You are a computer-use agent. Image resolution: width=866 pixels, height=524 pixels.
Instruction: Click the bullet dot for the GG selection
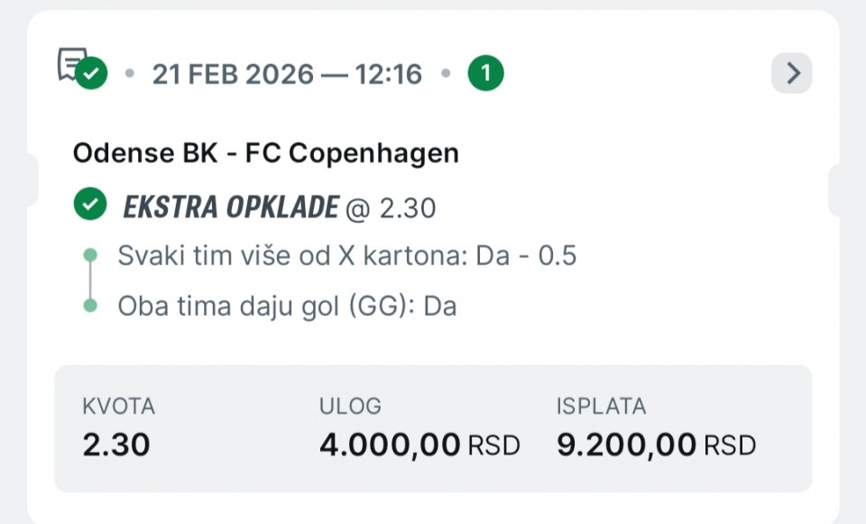(x=90, y=306)
